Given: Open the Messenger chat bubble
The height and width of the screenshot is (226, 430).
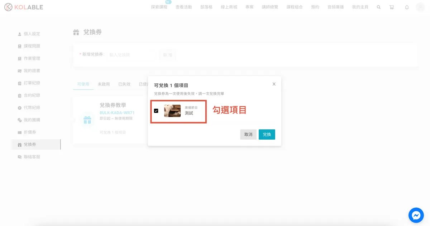Looking at the screenshot, I should (x=416, y=215).
